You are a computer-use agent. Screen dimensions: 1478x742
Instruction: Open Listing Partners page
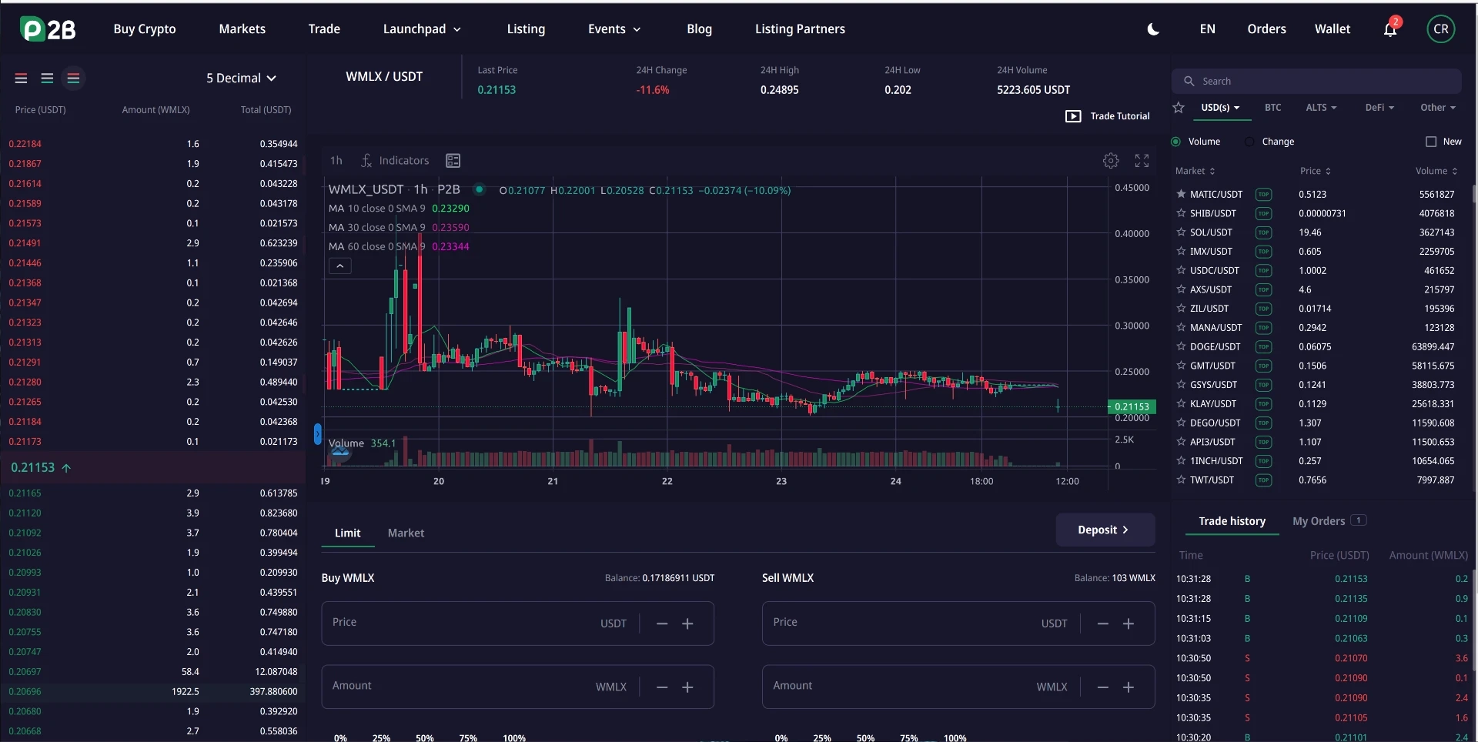(x=800, y=29)
